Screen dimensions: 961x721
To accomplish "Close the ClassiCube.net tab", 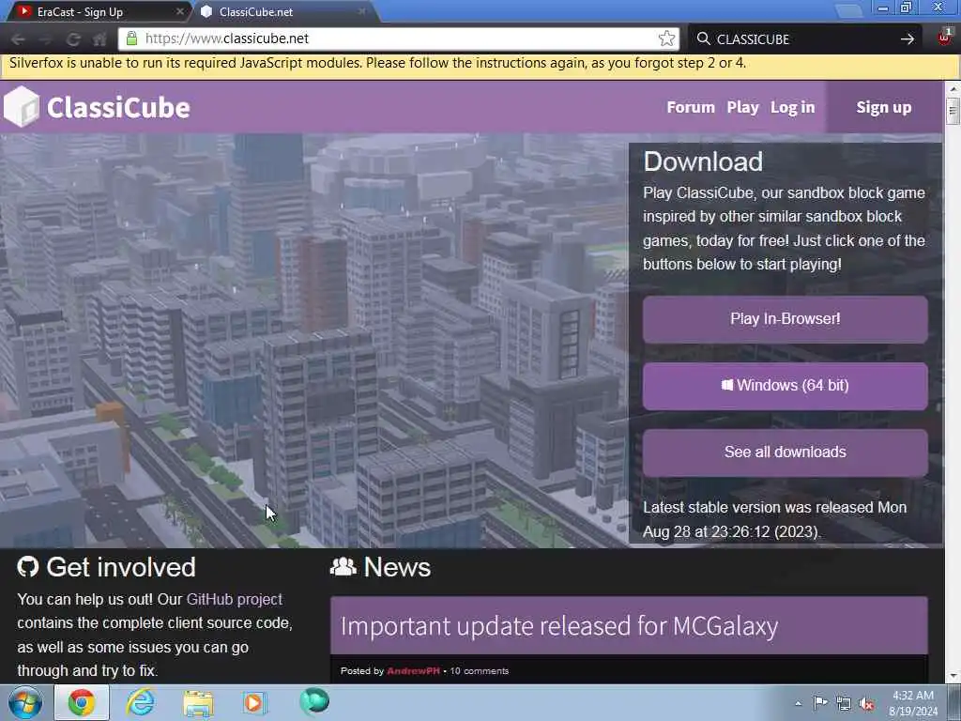I will point(361,11).
